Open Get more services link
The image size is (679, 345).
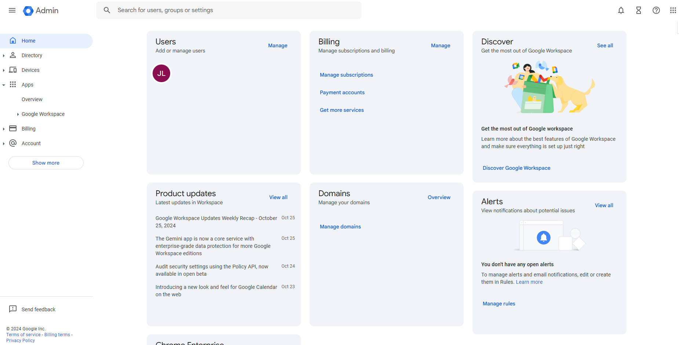(x=342, y=110)
